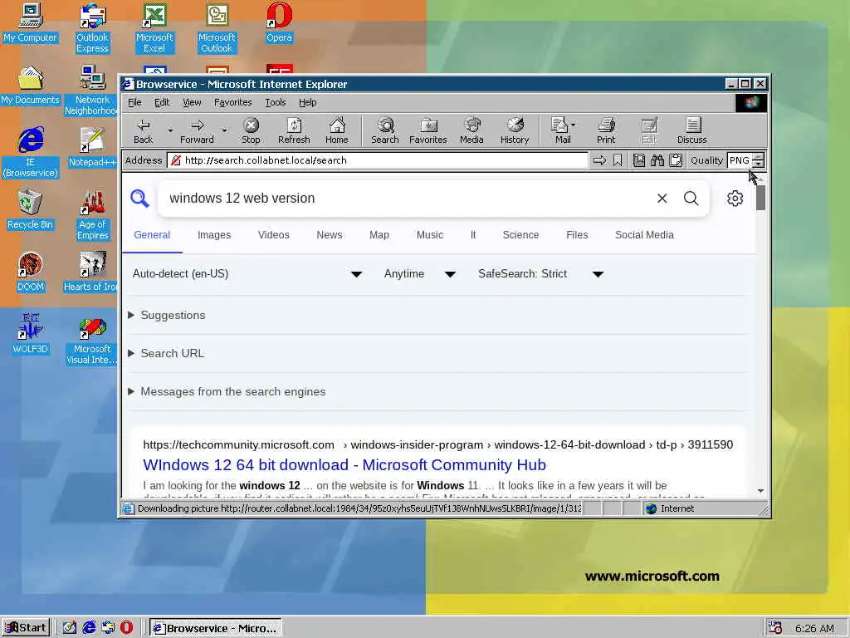Expand Messages from the search engines
Screen dimensions: 850x638
tap(227, 392)
